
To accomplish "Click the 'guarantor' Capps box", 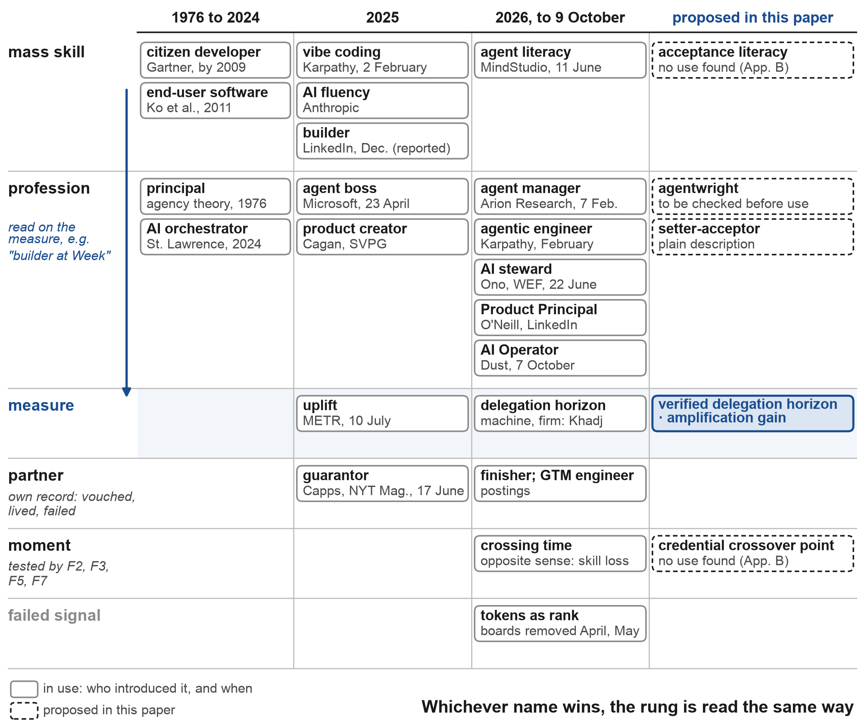I will click(x=382, y=483).
